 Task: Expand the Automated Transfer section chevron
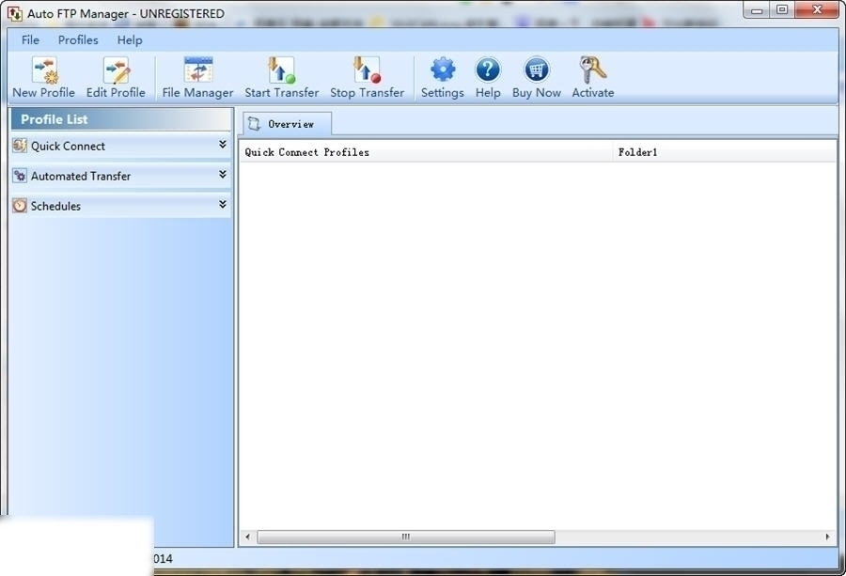222,174
